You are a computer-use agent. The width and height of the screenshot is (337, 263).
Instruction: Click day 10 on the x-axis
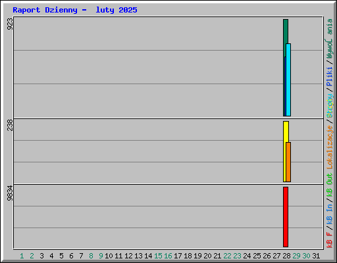109,256
